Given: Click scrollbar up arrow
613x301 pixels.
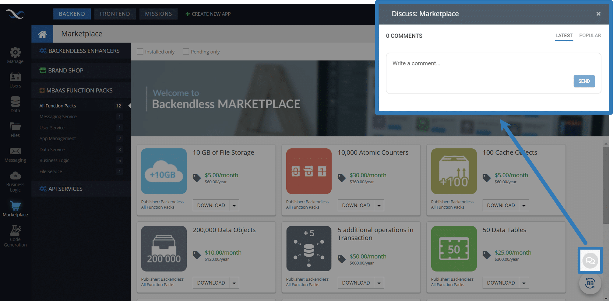Looking at the screenshot, I should (x=606, y=144).
